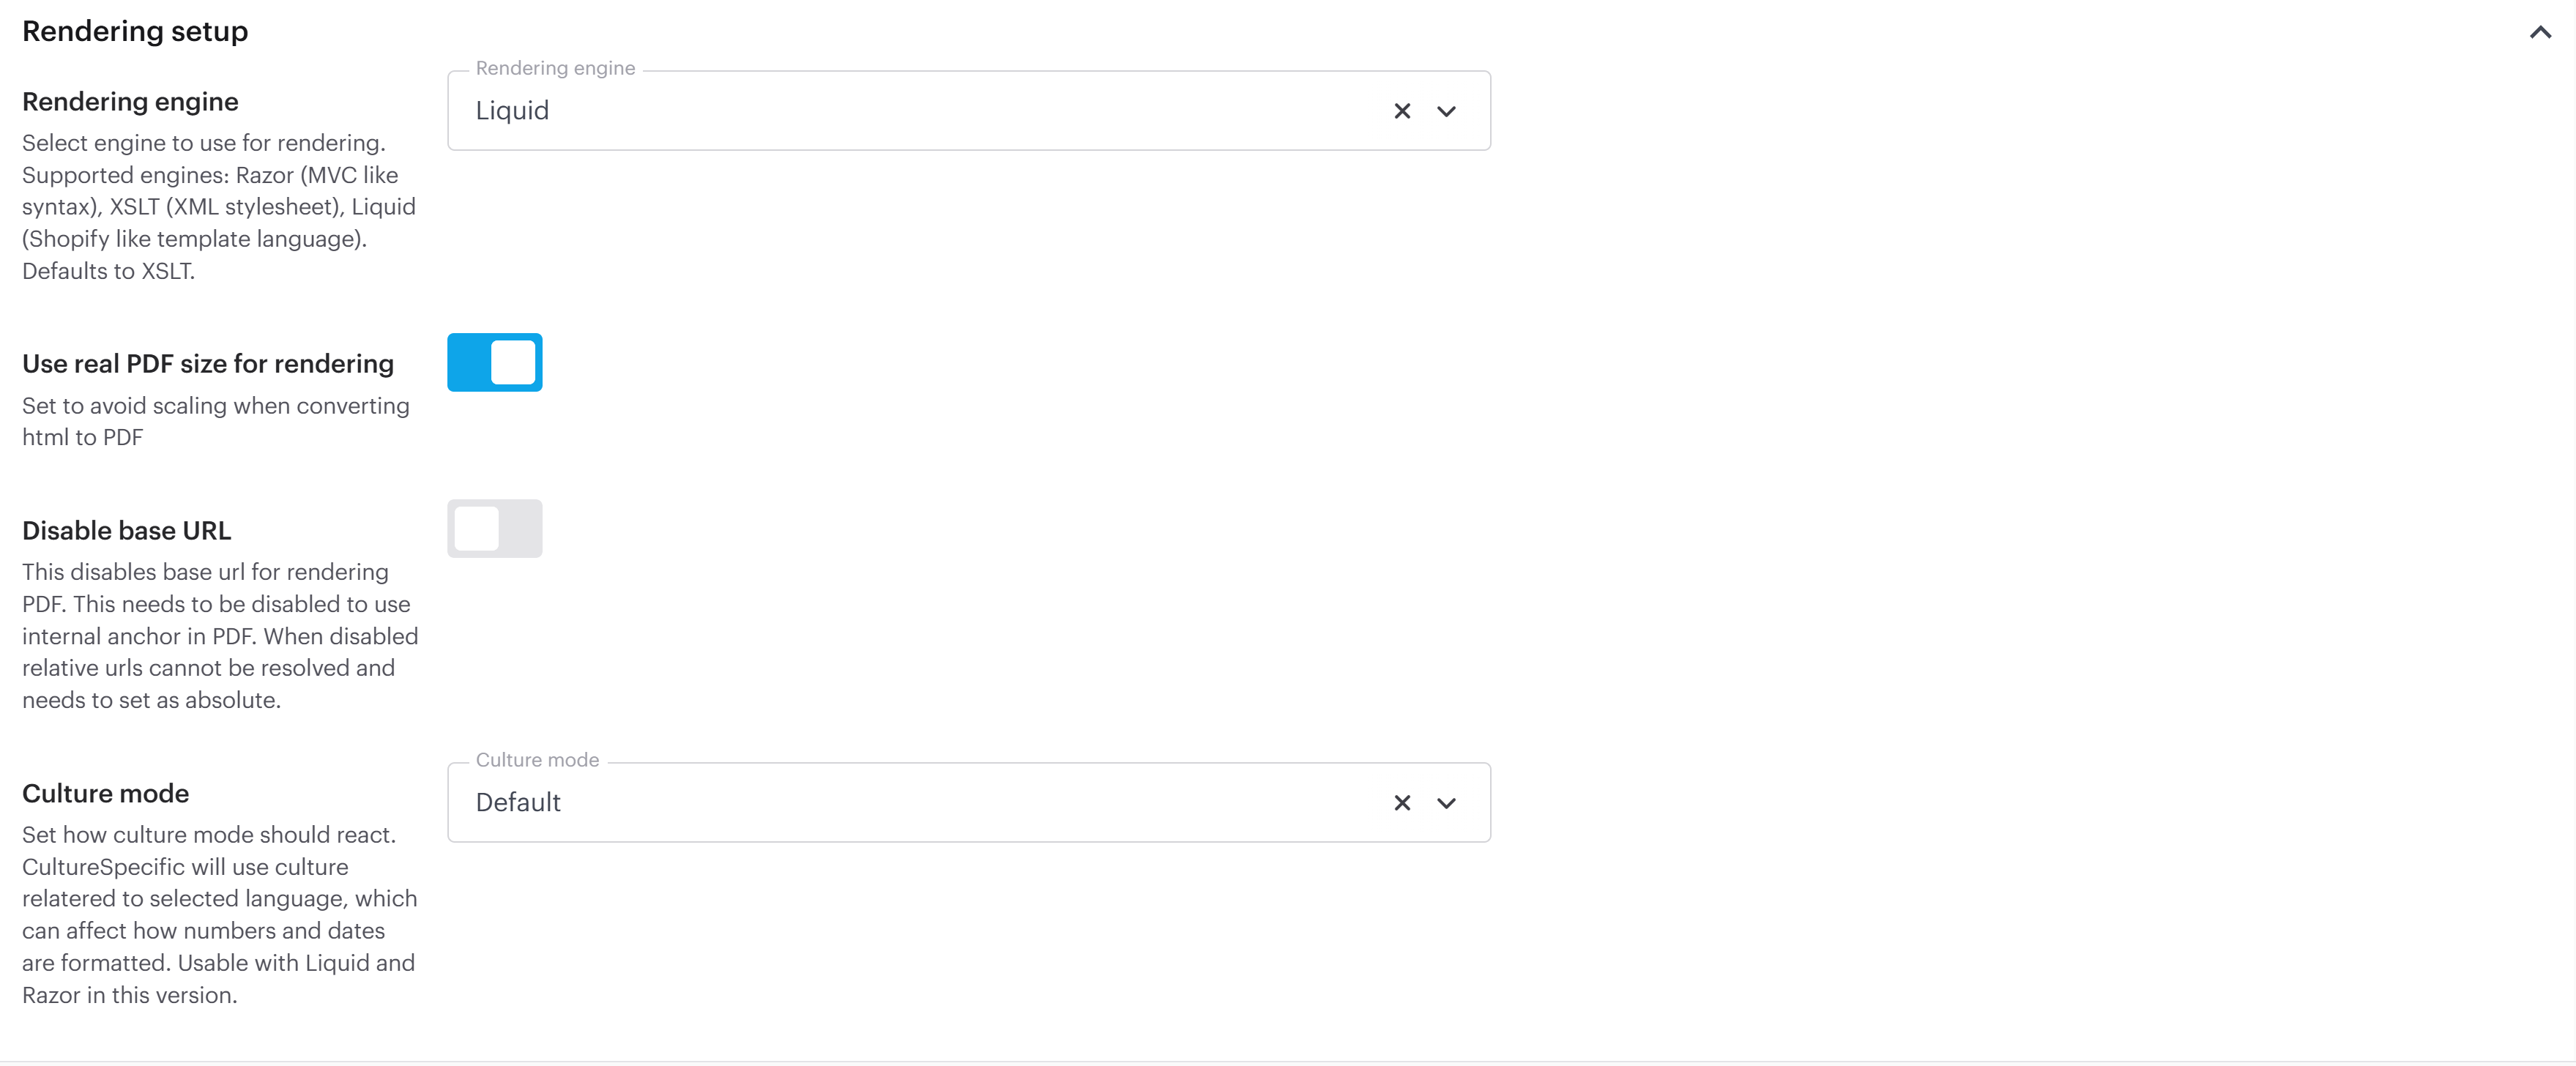The height and width of the screenshot is (1066, 2576).
Task: Clear the Default culture mode selection
Action: (x=1402, y=803)
